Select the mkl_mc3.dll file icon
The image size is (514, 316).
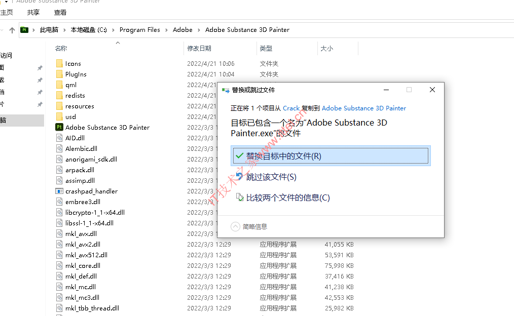[x=59, y=298]
